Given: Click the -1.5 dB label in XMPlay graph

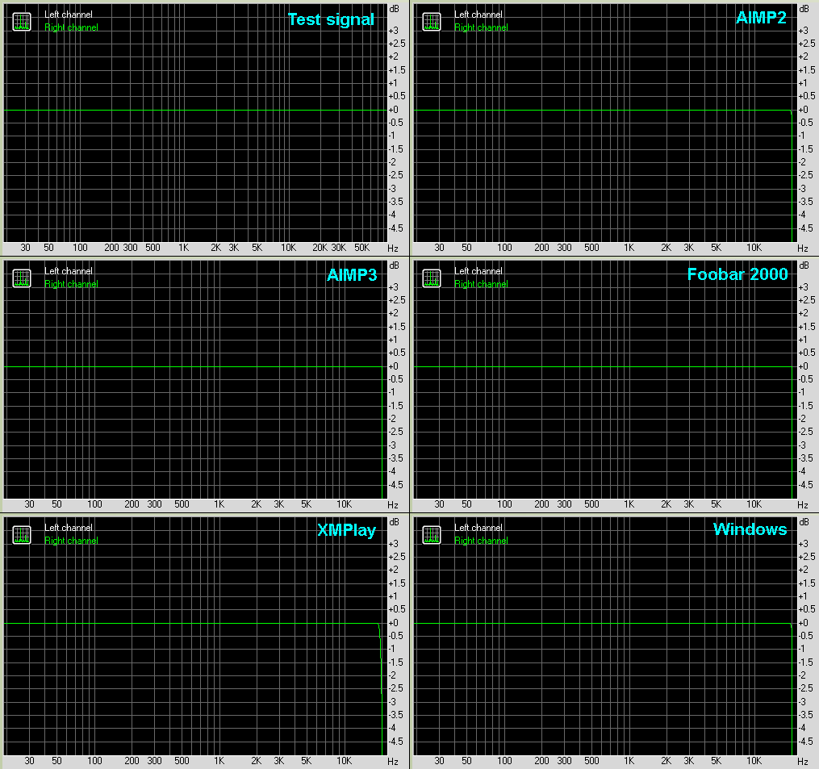Looking at the screenshot, I should click(396, 662).
